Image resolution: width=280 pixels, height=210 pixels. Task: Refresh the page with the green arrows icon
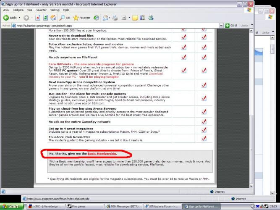pos(46,18)
